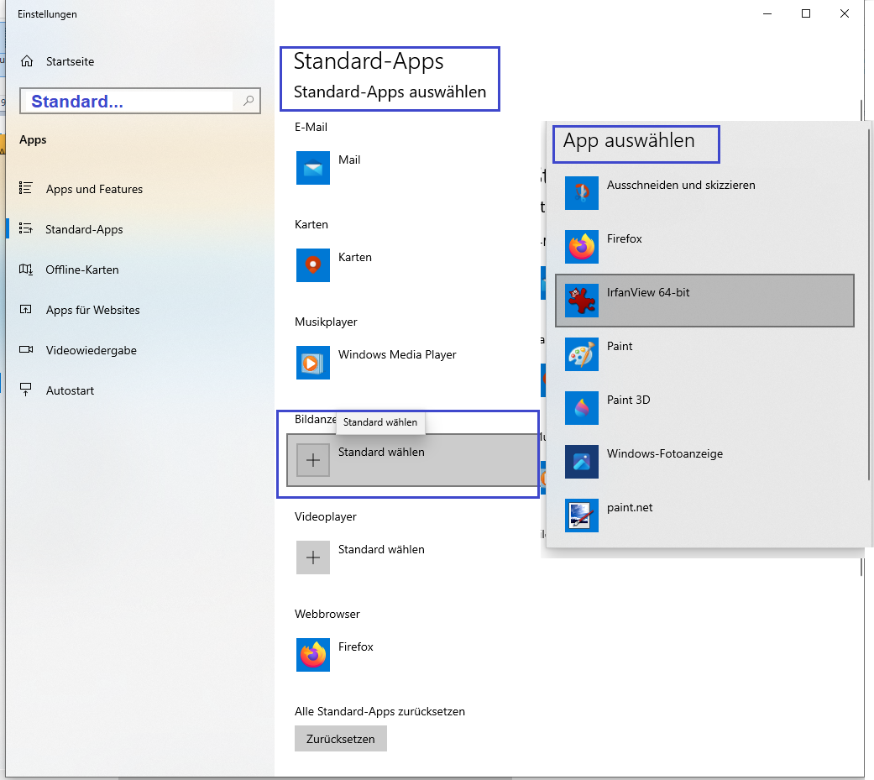Select the Paint palette icon
This screenshot has width=874, height=780.
pos(581,354)
